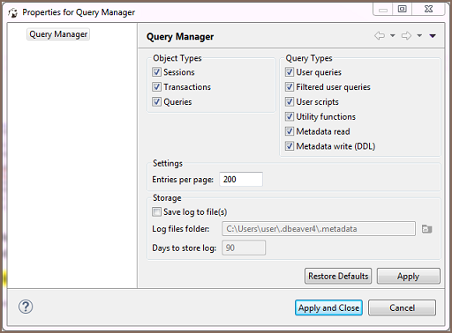Image resolution: width=452 pixels, height=333 pixels.
Task: Enable Save log to file(s)
Action: 156,211
